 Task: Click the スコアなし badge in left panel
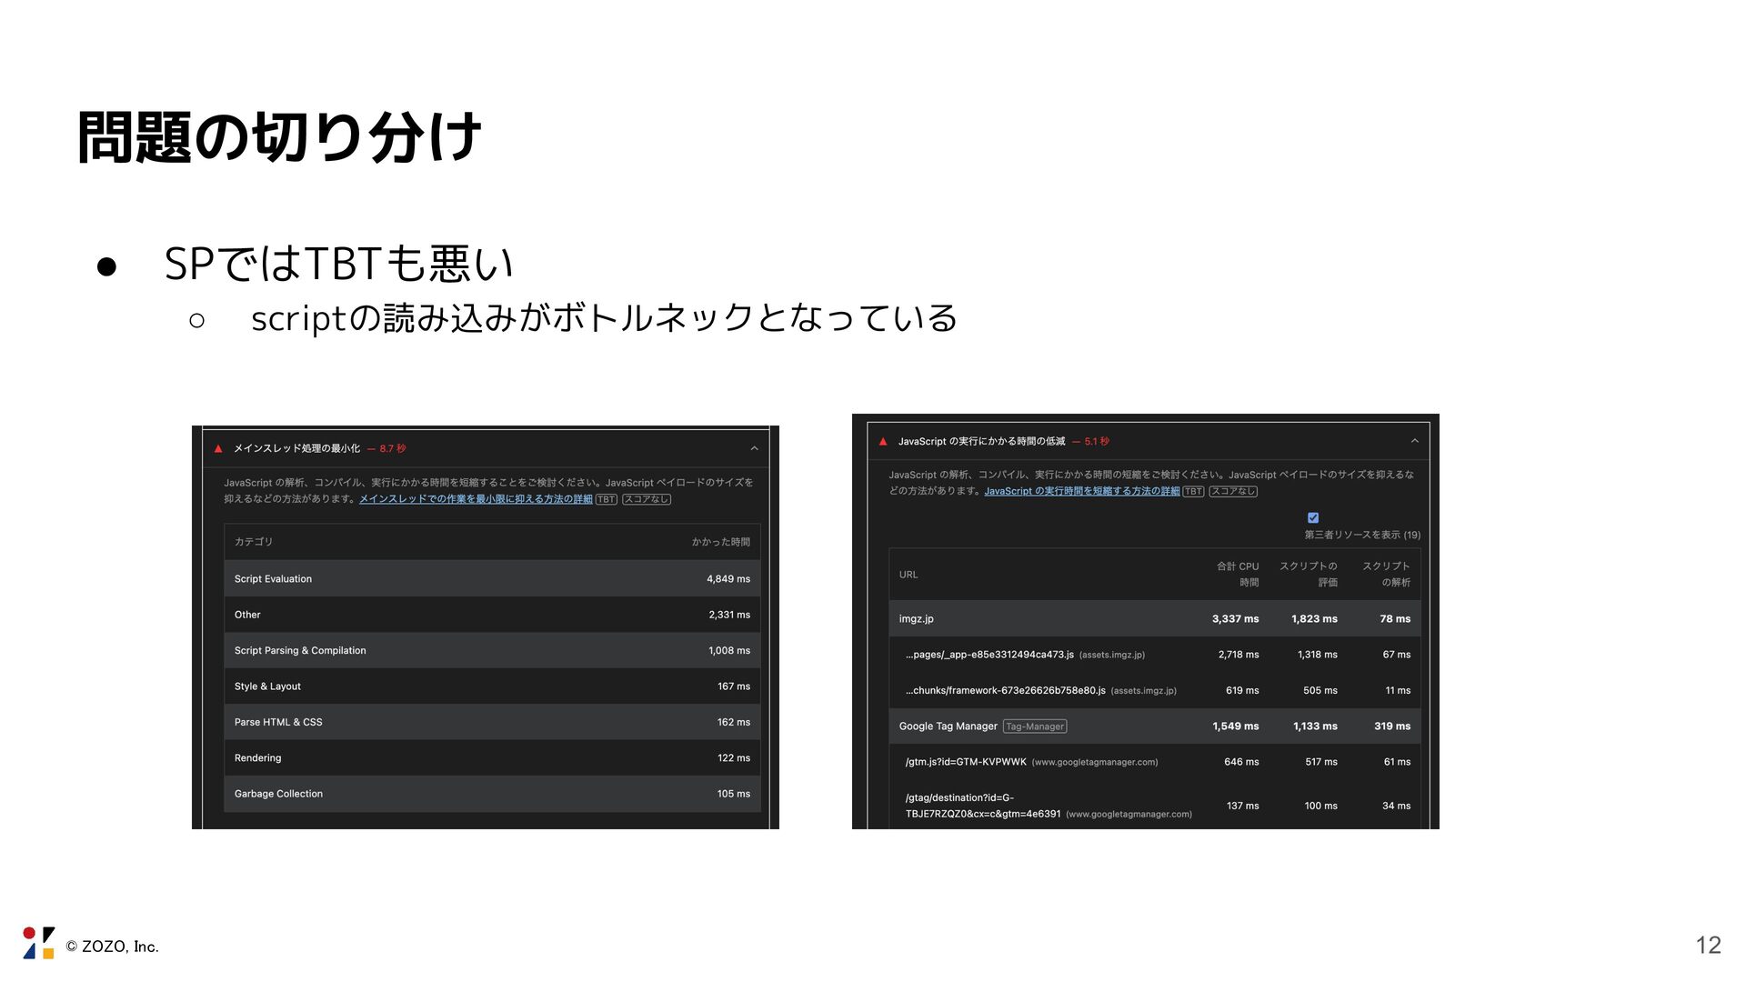647,499
